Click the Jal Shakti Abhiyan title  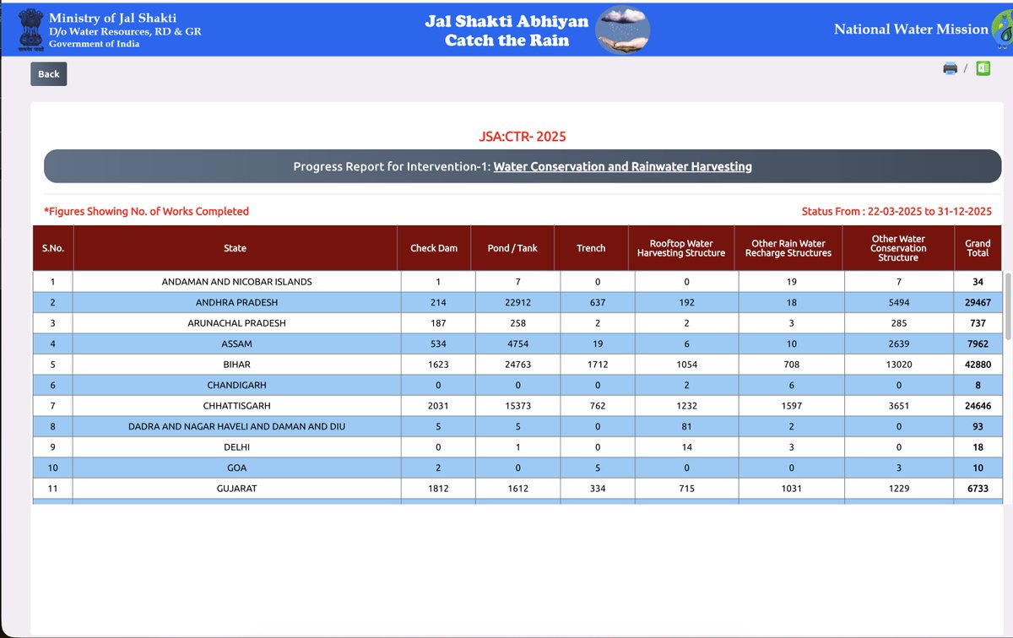point(506,22)
